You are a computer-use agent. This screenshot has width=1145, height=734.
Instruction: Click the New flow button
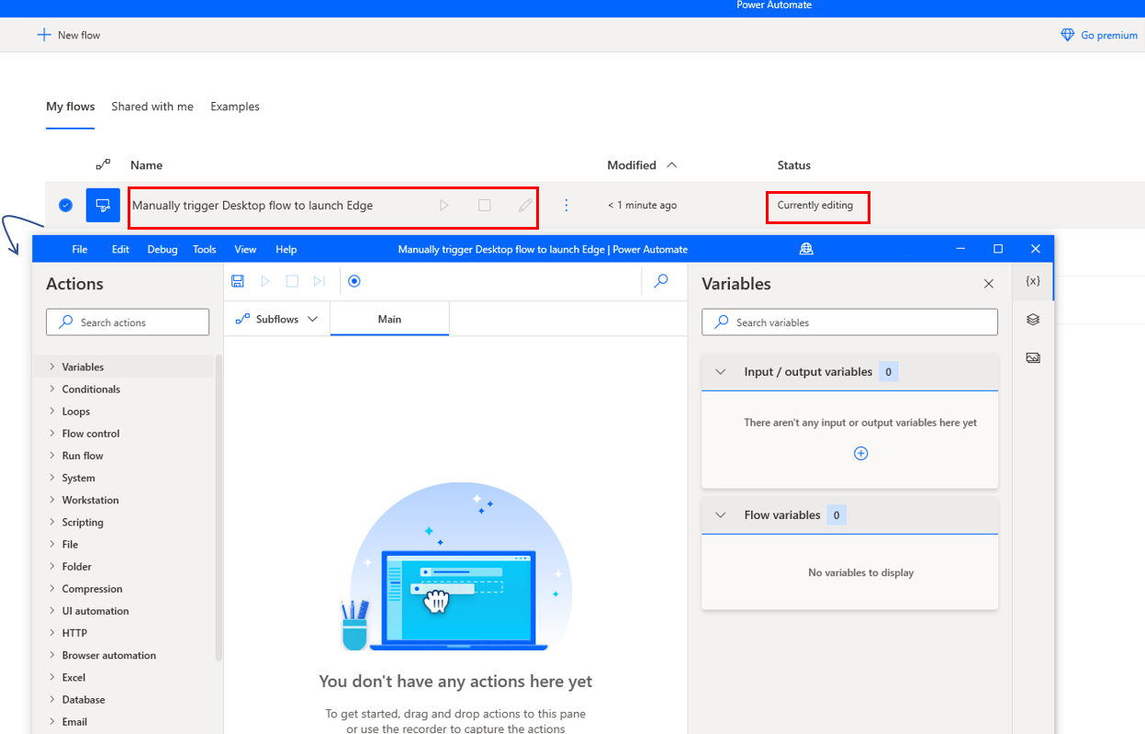coord(69,35)
